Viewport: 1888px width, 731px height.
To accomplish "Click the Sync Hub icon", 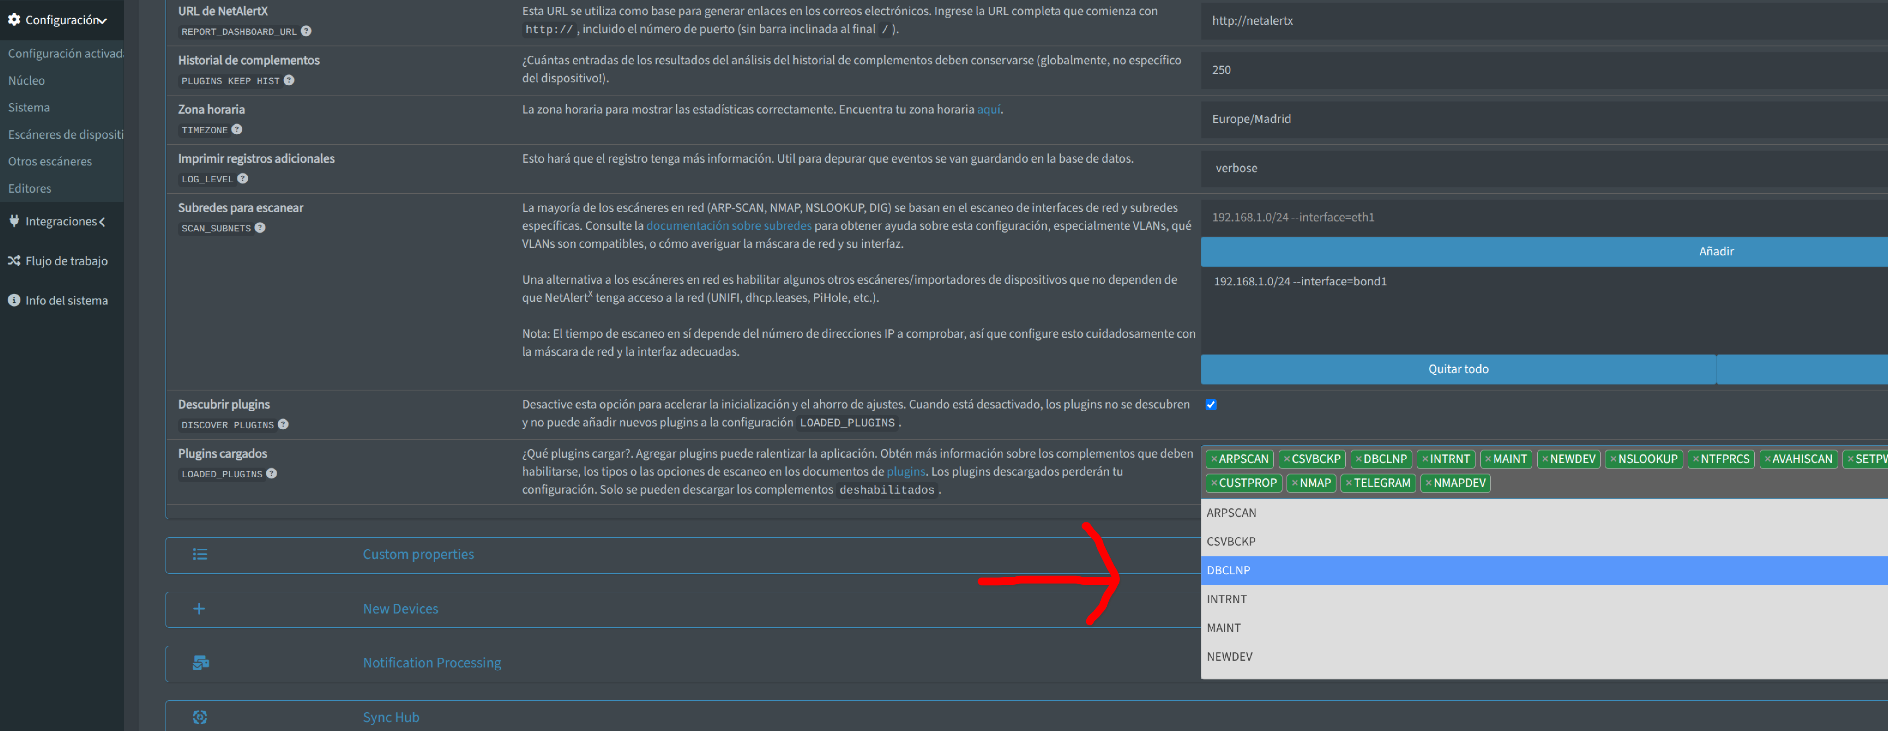I will [200, 717].
